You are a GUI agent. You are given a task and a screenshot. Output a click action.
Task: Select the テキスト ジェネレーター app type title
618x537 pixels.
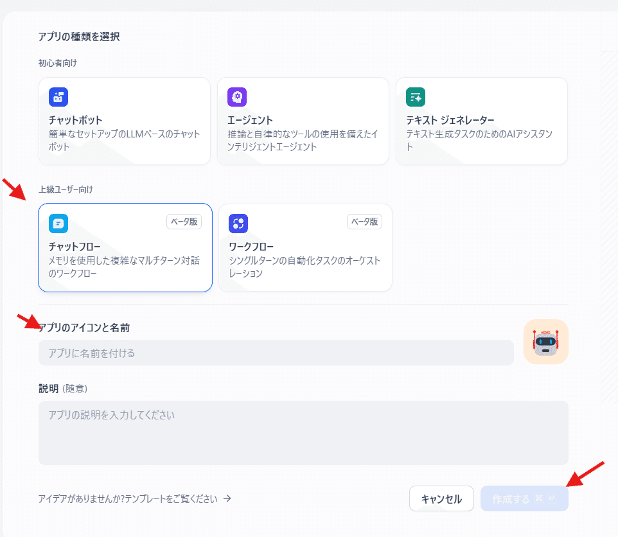click(x=450, y=120)
